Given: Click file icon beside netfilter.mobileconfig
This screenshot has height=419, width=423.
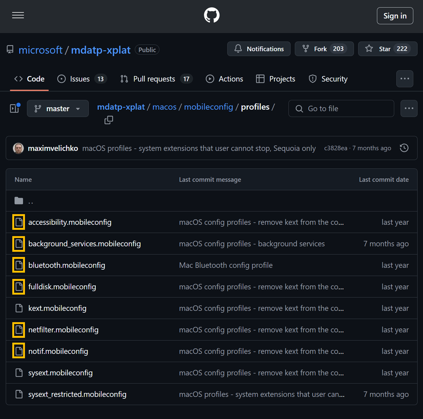Looking at the screenshot, I should pyautogui.click(x=19, y=330).
